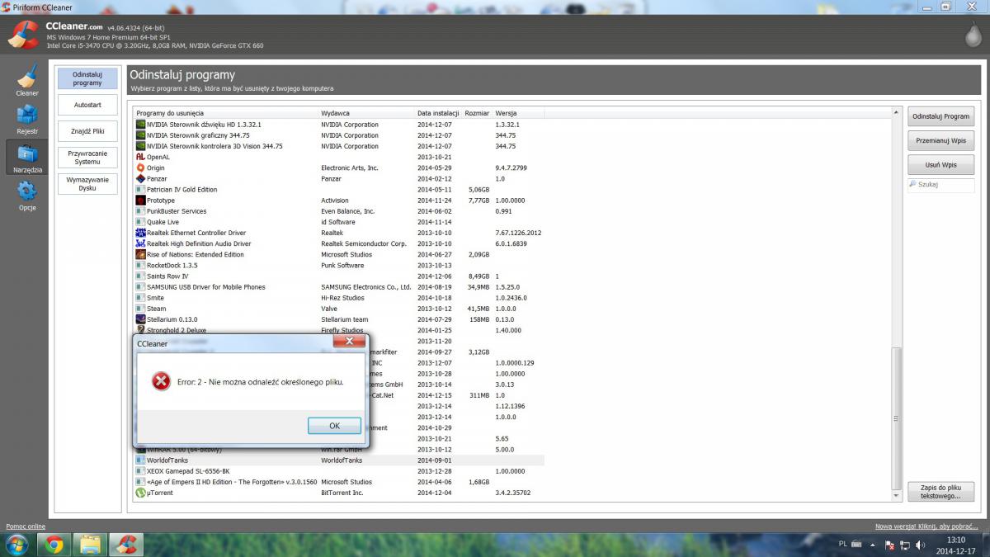This screenshot has height=557, width=990.
Task: Select the WorldofTanks entry
Action: [x=339, y=460]
